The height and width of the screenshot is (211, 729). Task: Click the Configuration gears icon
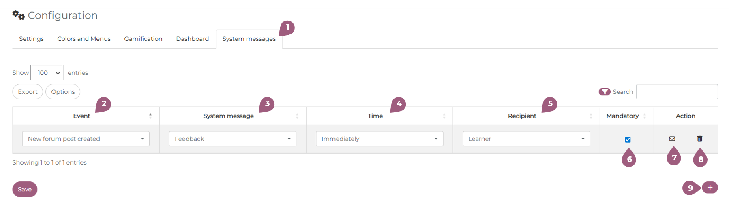point(18,15)
